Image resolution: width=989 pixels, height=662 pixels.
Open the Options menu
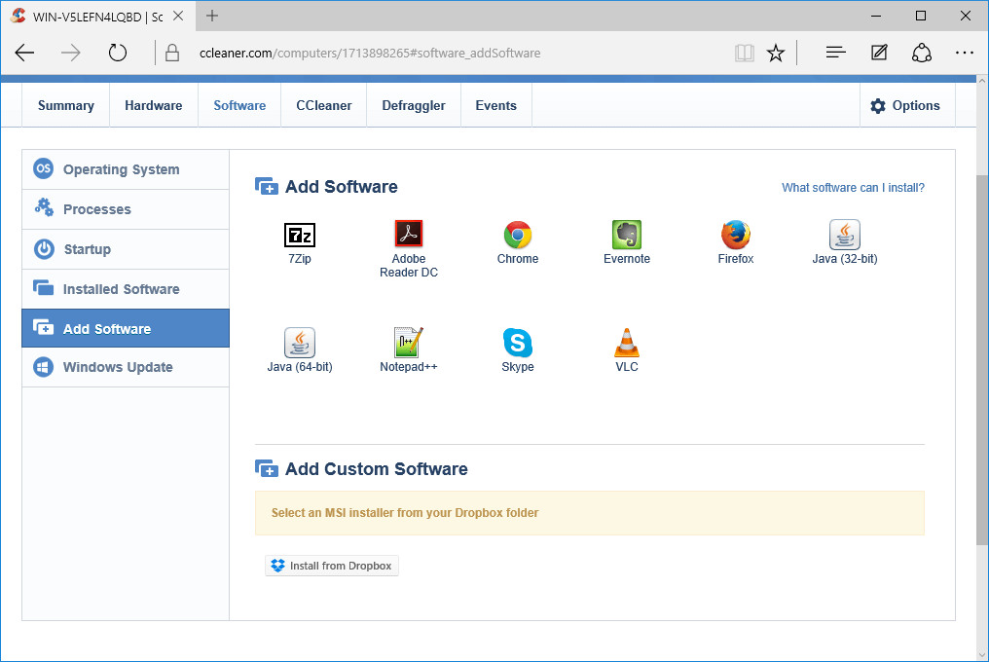pyautogui.click(x=907, y=105)
